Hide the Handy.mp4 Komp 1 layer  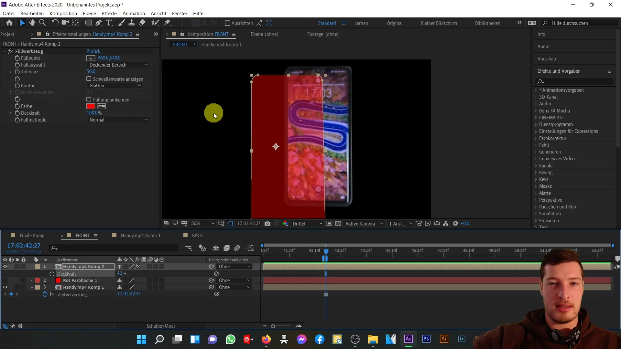coord(5,287)
